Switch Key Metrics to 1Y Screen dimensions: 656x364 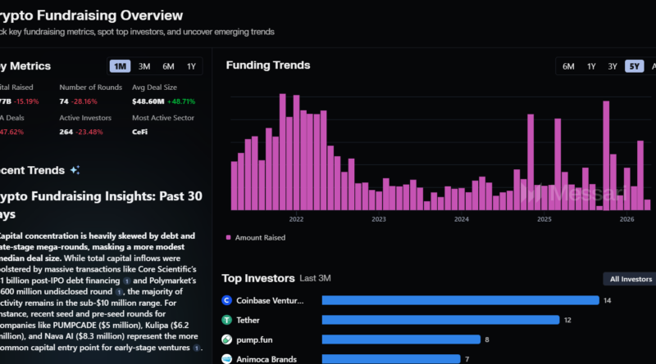click(x=191, y=66)
